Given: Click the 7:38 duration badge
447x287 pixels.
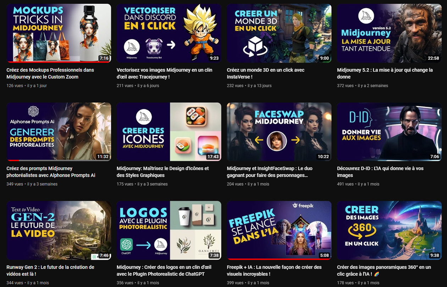Looking at the screenshot, I should pyautogui.click(x=214, y=255).
